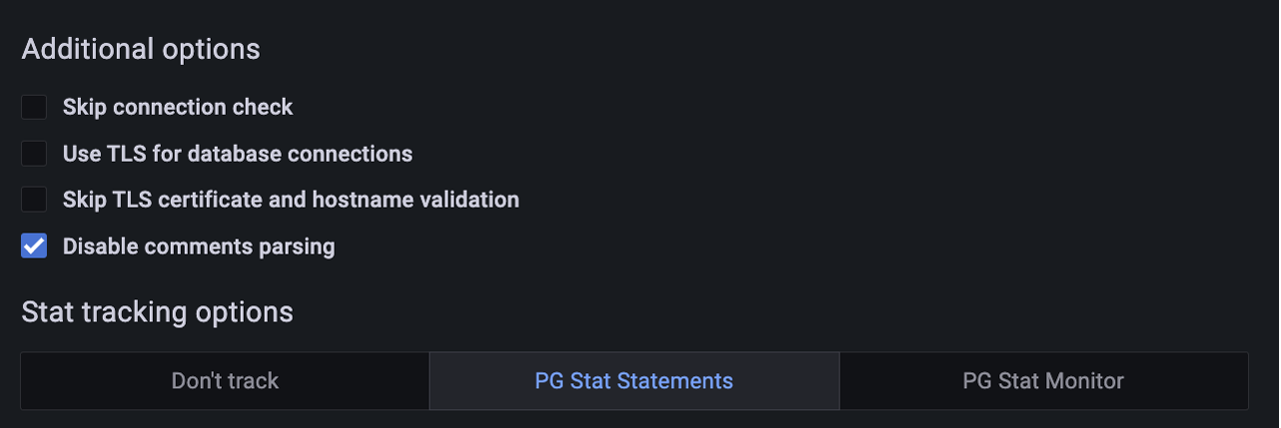Click the highlighted PG Stat Statements tab
Image resolution: width=1281 pixels, height=428 pixels.
tap(634, 380)
